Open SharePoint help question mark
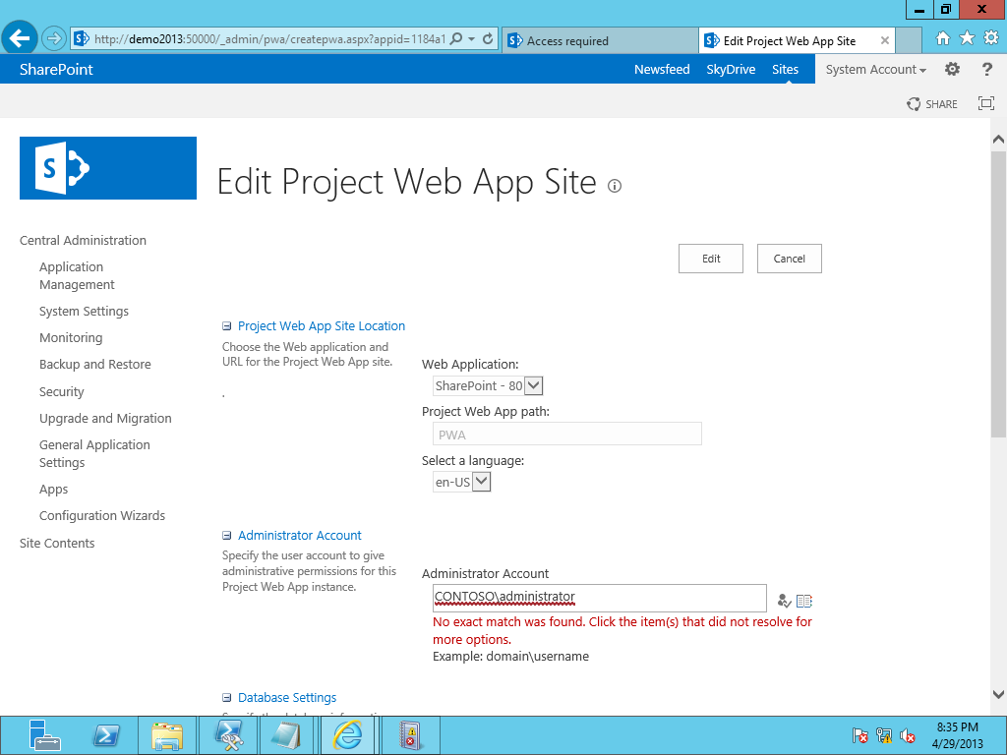1007x755 pixels. [x=987, y=70]
